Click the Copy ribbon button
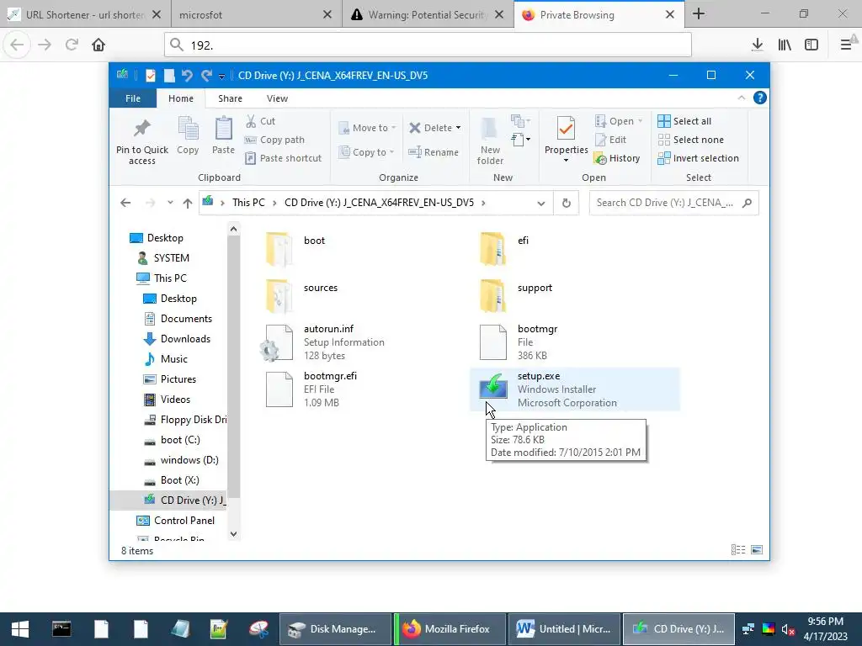This screenshot has height=646, width=862. (188, 135)
